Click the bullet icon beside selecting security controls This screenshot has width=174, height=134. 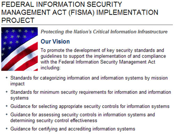click(7, 106)
